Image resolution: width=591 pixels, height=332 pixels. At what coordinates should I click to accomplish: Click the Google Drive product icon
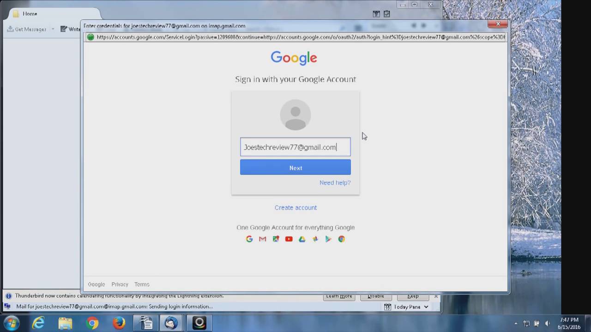click(x=302, y=239)
